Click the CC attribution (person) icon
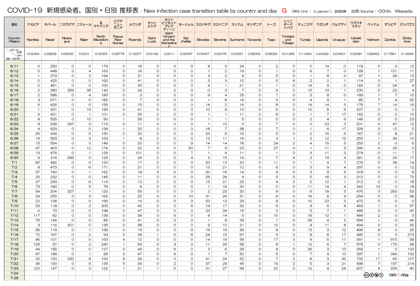Image resolution: width=420 pixels, height=286 pixels. pyautogui.click(x=372, y=275)
